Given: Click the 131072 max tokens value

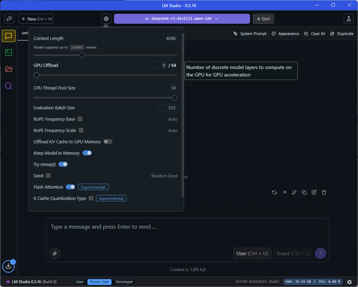Looking at the screenshot, I should pos(77,47).
